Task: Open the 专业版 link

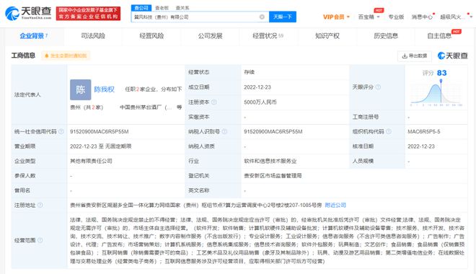Action: [x=396, y=17]
